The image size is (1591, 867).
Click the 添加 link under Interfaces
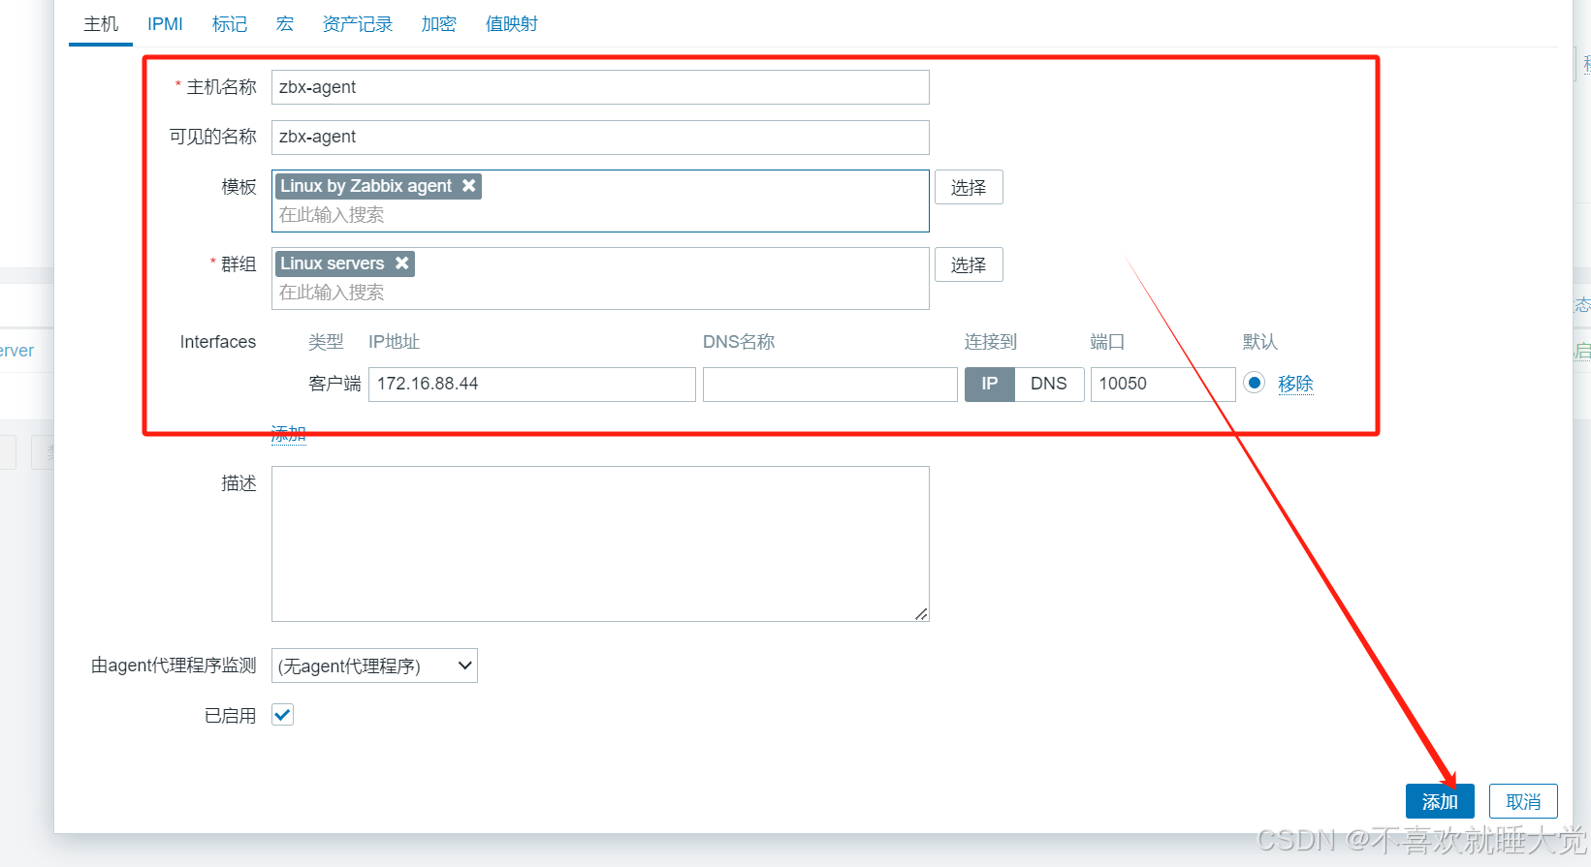coord(288,433)
